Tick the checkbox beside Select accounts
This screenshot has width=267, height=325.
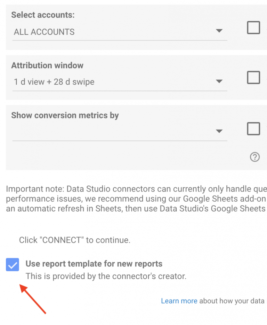pyautogui.click(x=253, y=28)
